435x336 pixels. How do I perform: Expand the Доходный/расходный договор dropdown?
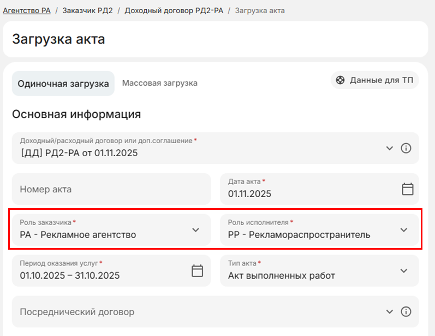[389, 148]
